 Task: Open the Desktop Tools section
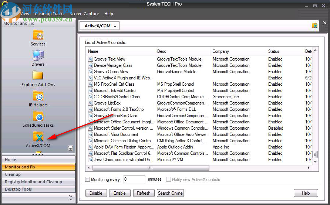(38, 189)
